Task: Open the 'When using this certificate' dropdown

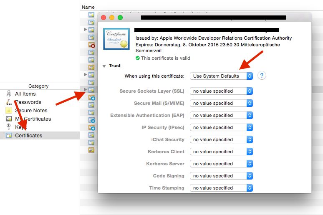Action: [x=221, y=76]
